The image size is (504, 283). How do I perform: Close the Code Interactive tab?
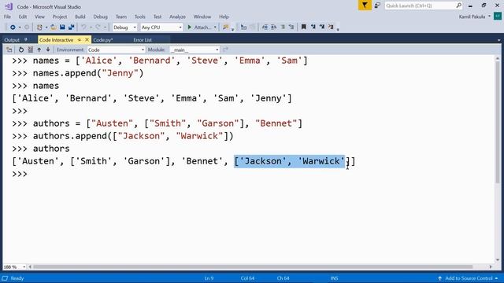[87, 40]
